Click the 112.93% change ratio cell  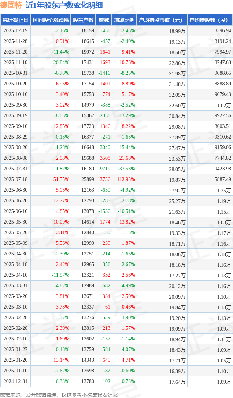tap(126, 180)
